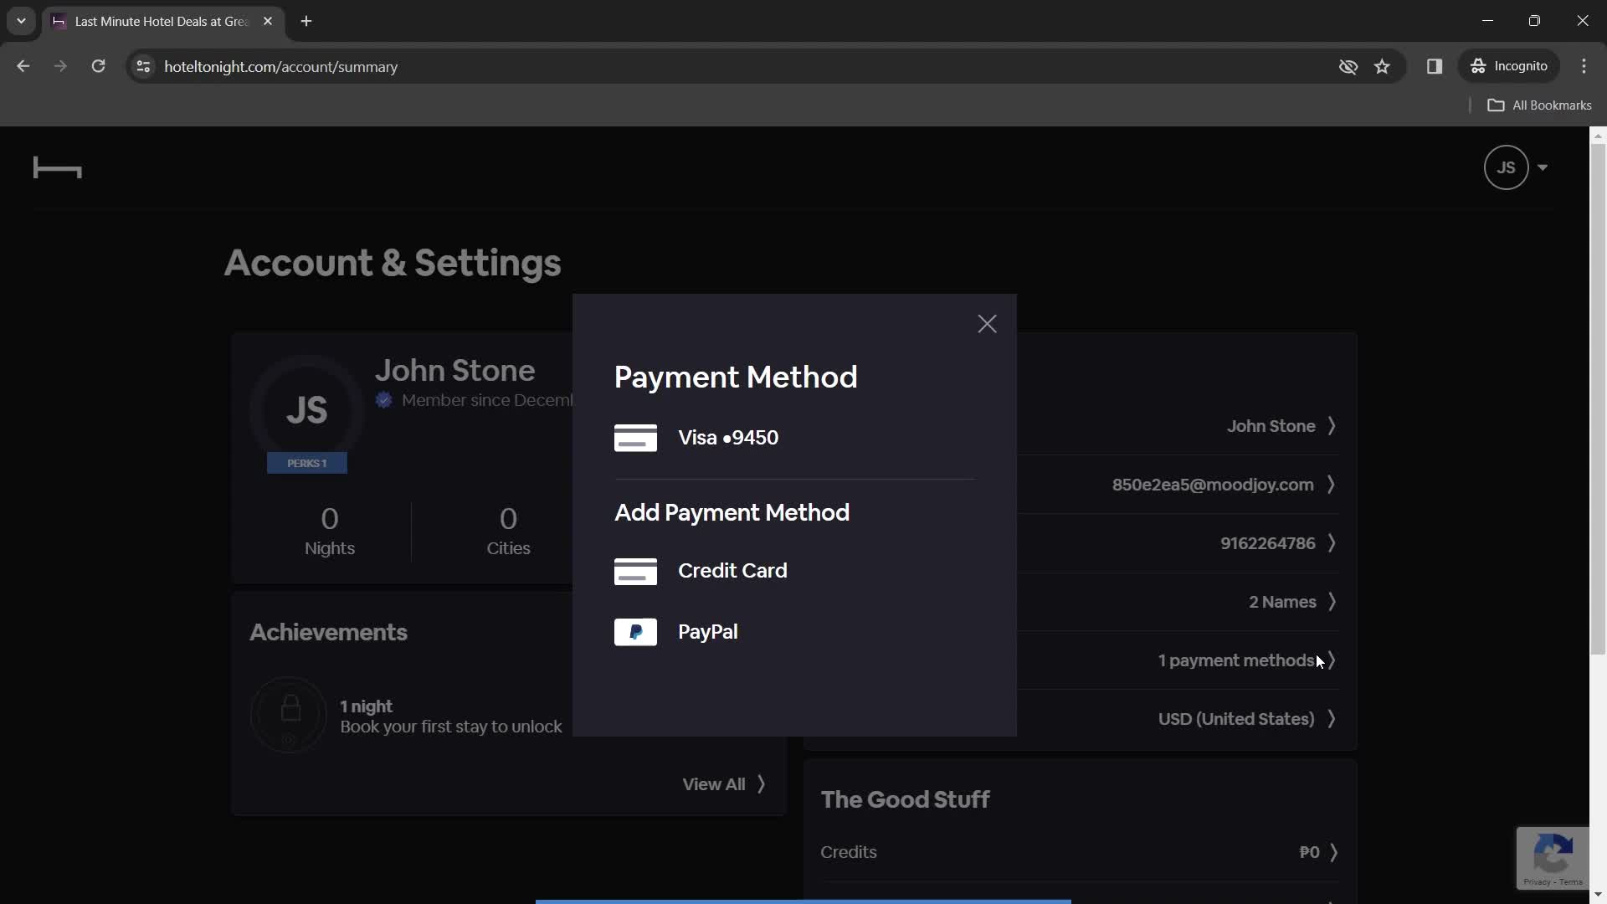
Task: Open the Incognito profile indicator
Action: (1510, 66)
